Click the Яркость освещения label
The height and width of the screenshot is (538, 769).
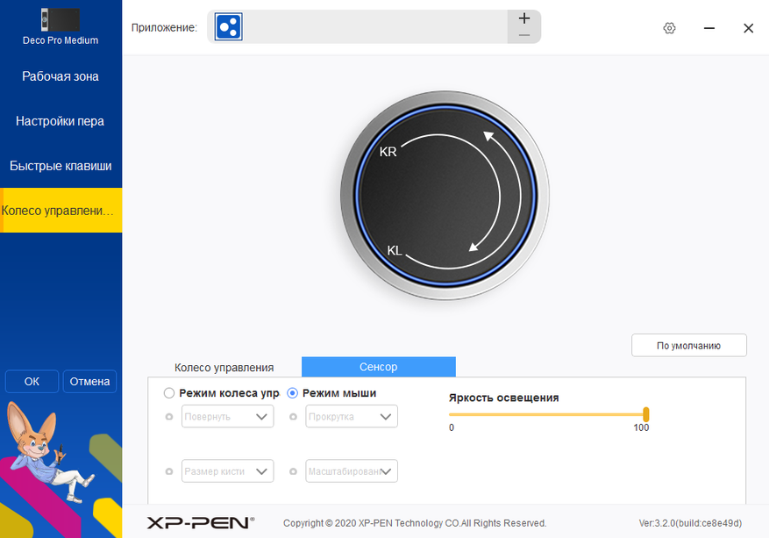pos(503,398)
